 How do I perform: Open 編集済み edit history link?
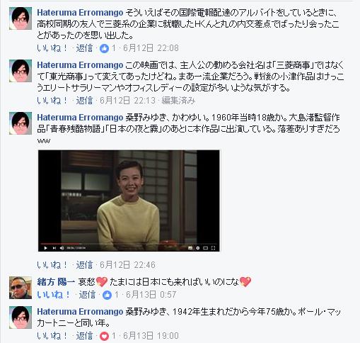coord(178,101)
